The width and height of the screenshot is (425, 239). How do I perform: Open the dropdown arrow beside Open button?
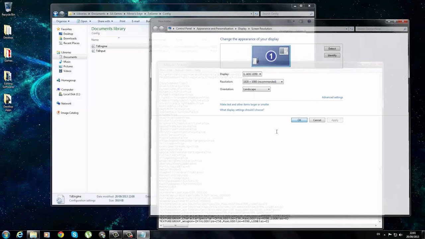(90, 21)
